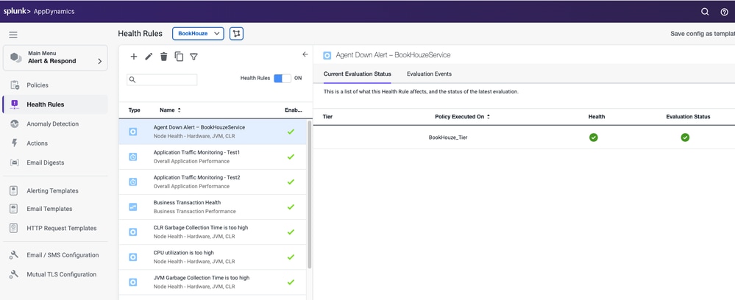Image resolution: width=735 pixels, height=300 pixels.
Task: Open Alerting Templates sidebar item
Action: point(55,190)
